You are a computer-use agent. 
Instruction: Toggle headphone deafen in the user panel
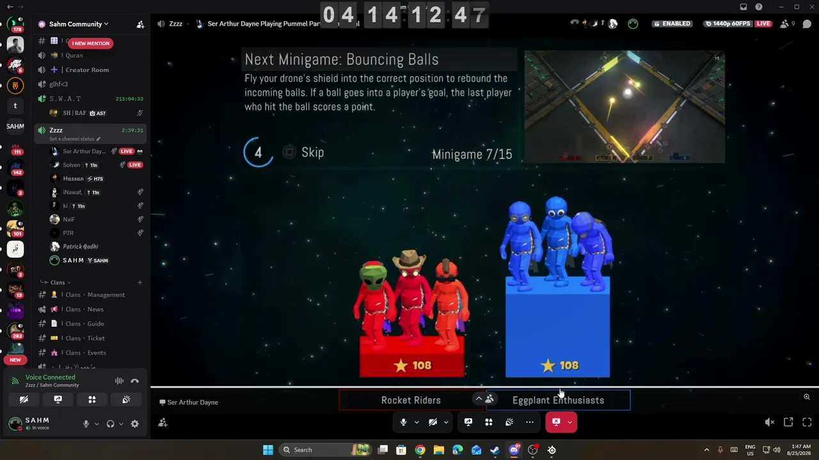(110, 424)
